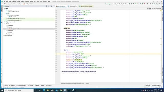Open Microsoft Edge from the taskbar
Viewport: 164px width, 92px height.
tap(44, 90)
